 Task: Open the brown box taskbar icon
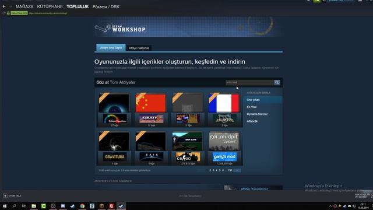click(x=101, y=206)
